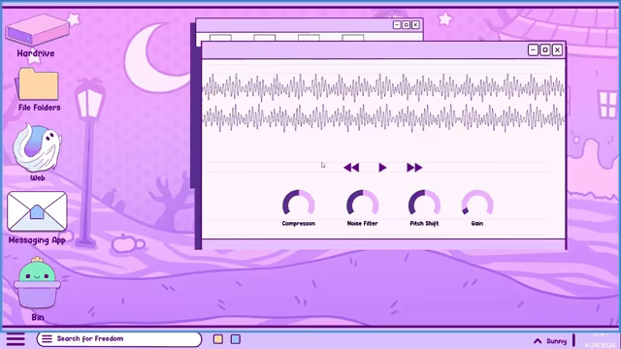Expand the system tray chevron arrow
The height and width of the screenshot is (349, 621).
(x=538, y=340)
